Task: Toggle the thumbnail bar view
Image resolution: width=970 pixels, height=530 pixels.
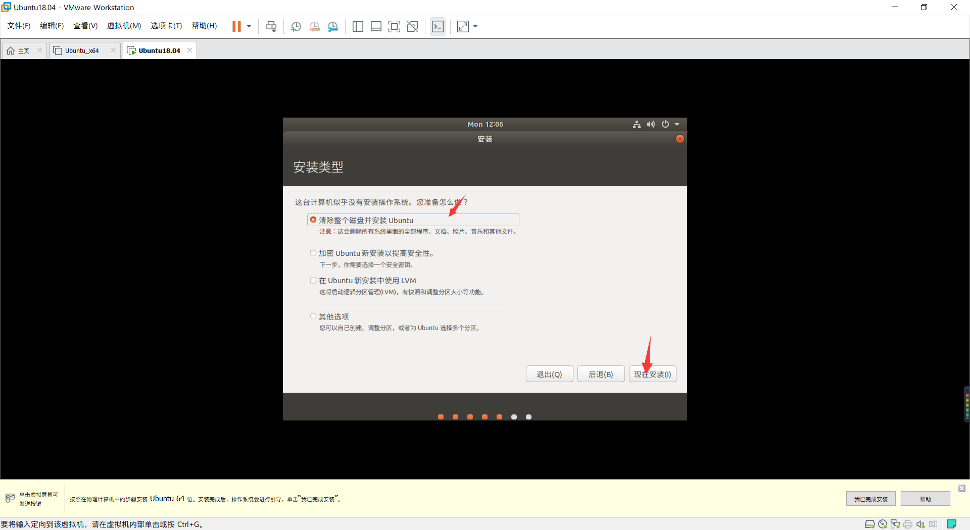Action: coord(376,26)
